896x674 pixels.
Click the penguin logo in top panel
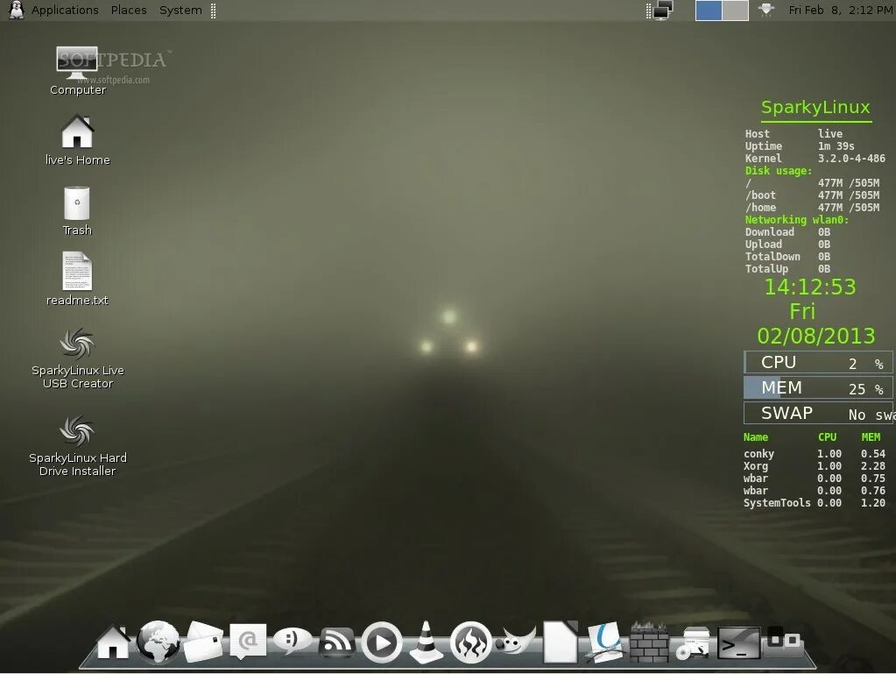pos(17,10)
